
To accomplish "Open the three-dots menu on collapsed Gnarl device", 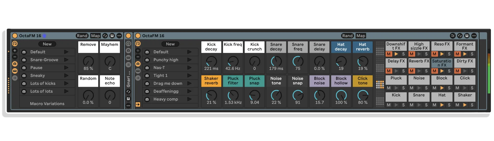I will (128, 105).
